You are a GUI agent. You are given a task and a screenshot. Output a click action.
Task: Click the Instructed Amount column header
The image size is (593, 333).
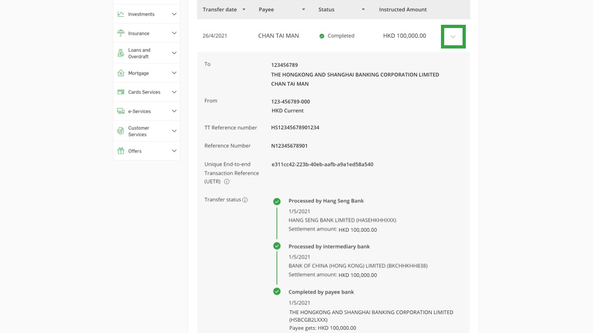(x=403, y=10)
